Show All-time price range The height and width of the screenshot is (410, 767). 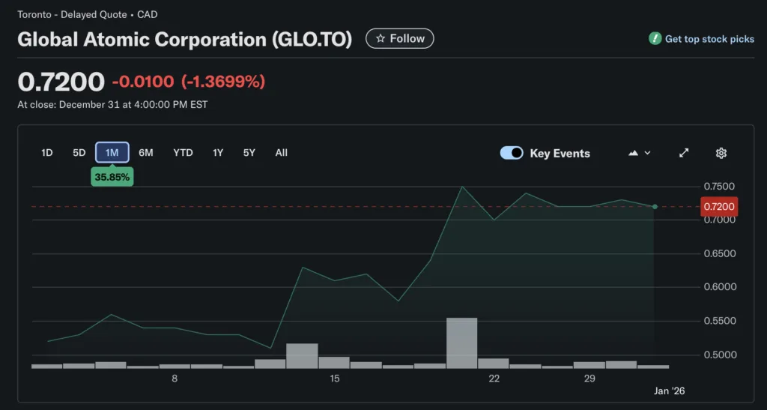point(282,153)
